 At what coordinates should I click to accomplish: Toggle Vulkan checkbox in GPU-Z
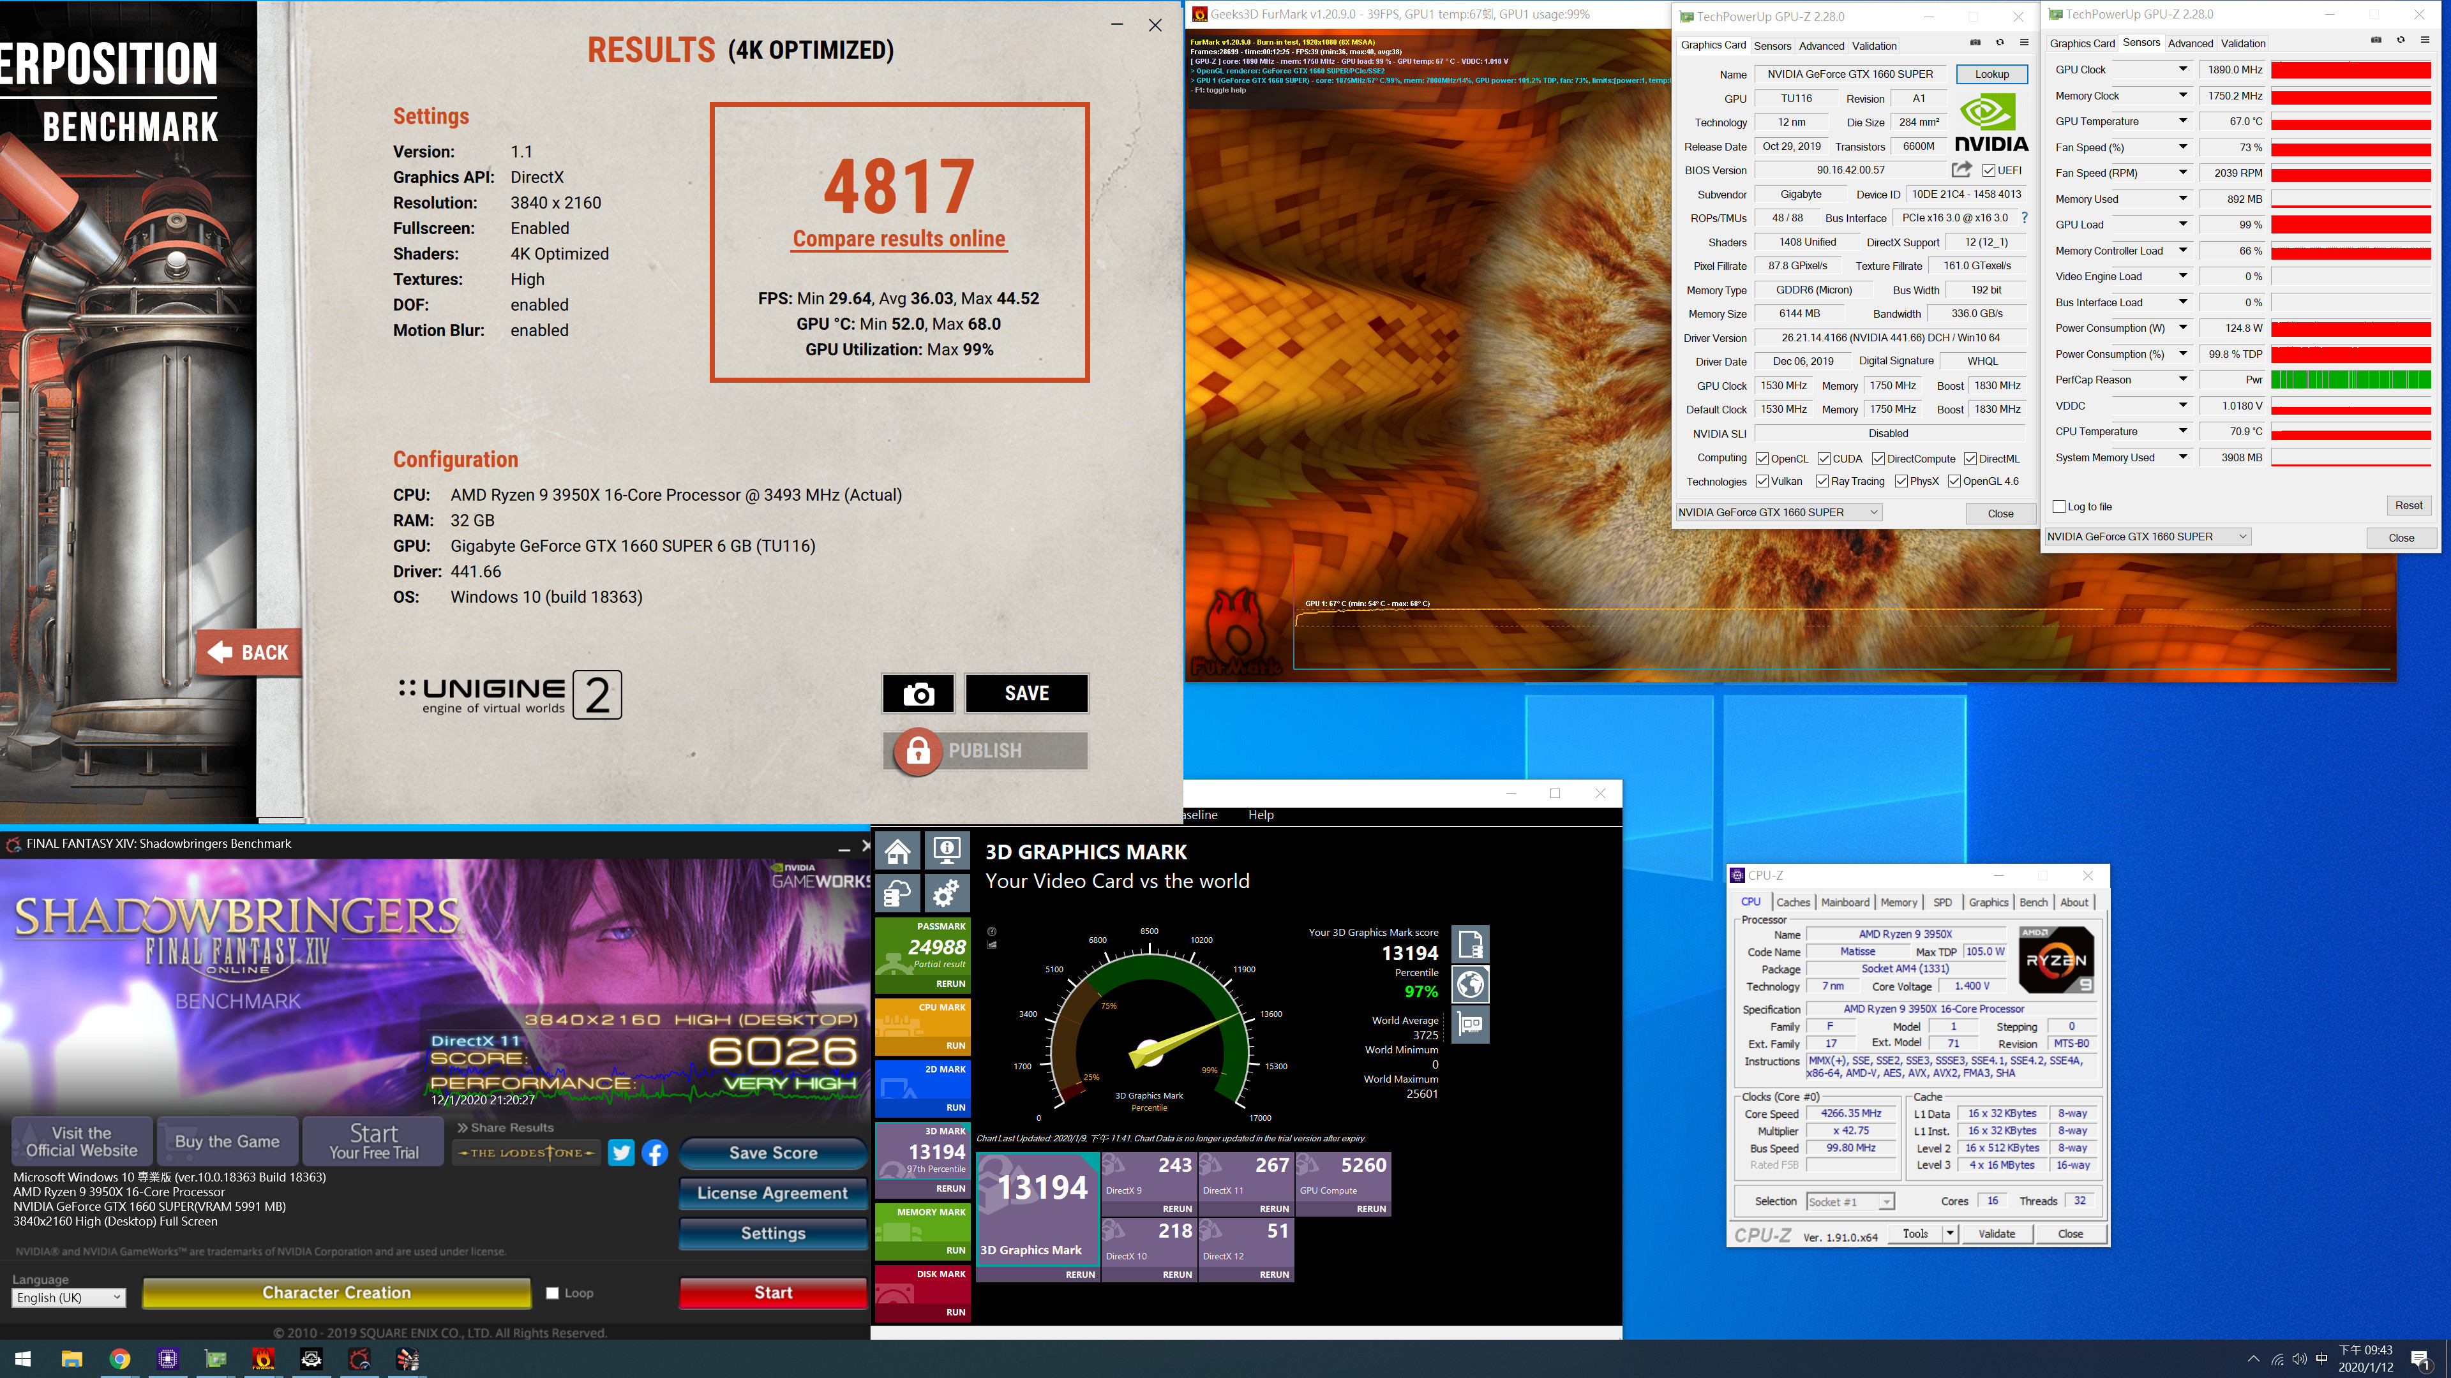click(1762, 481)
